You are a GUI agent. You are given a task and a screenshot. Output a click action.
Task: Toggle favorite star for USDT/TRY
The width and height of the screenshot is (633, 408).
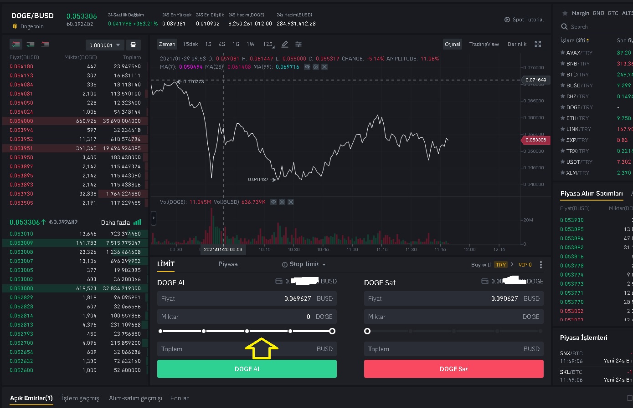(563, 162)
